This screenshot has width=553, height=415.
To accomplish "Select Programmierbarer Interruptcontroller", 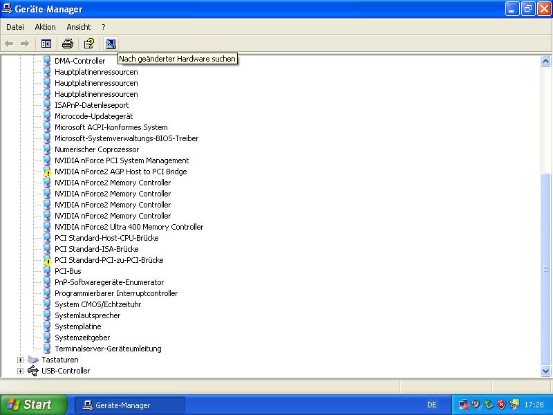I will (x=116, y=293).
